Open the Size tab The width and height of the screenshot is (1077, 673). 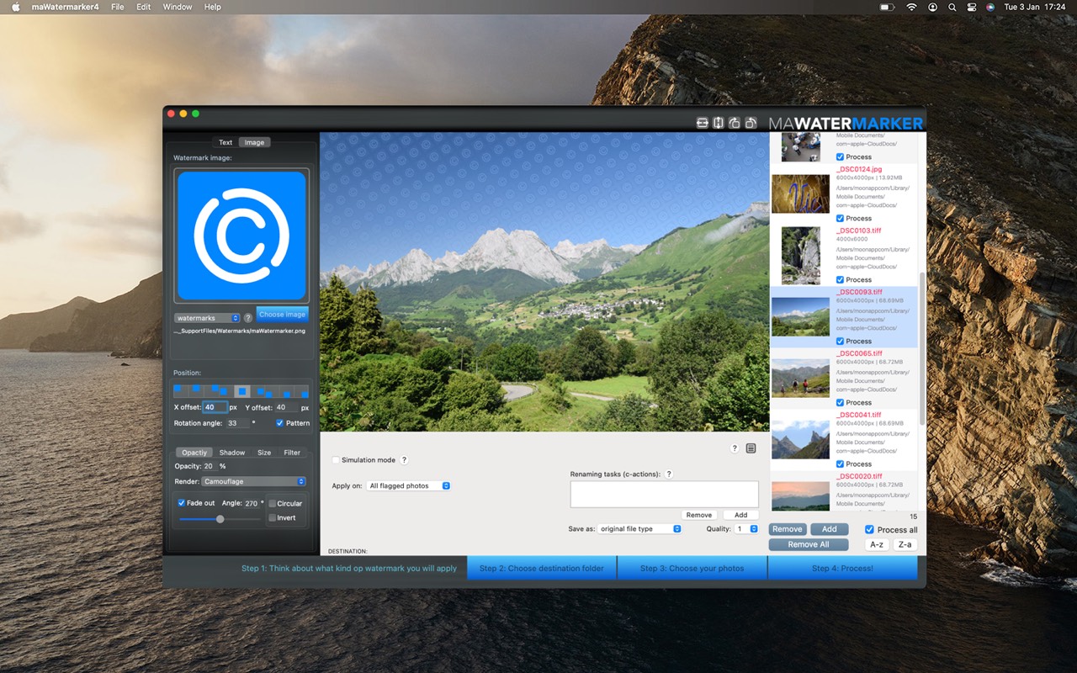(264, 453)
